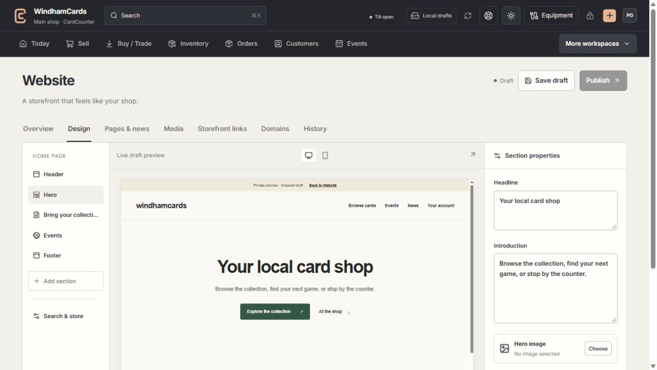Toggle the light theme sun icon
Screen dimensions: 657x370
(x=511, y=16)
